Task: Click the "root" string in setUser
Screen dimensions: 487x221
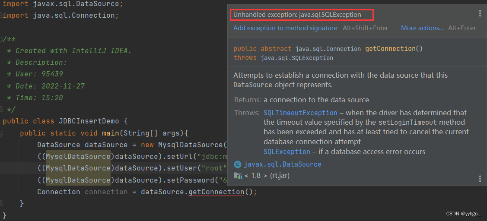Action: tap(214, 168)
